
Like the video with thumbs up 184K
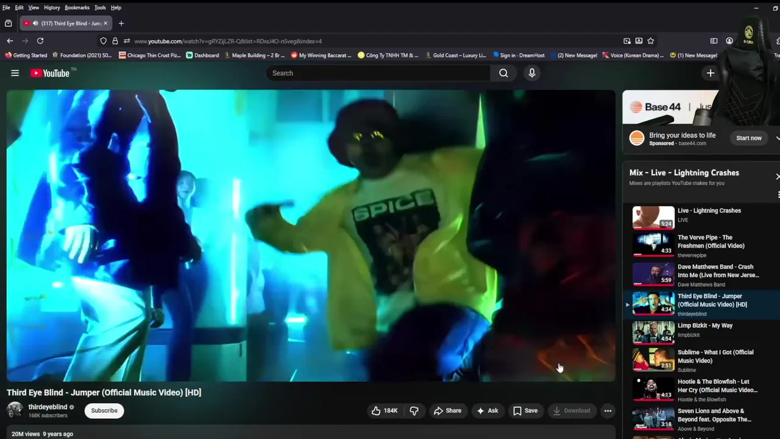coord(385,411)
